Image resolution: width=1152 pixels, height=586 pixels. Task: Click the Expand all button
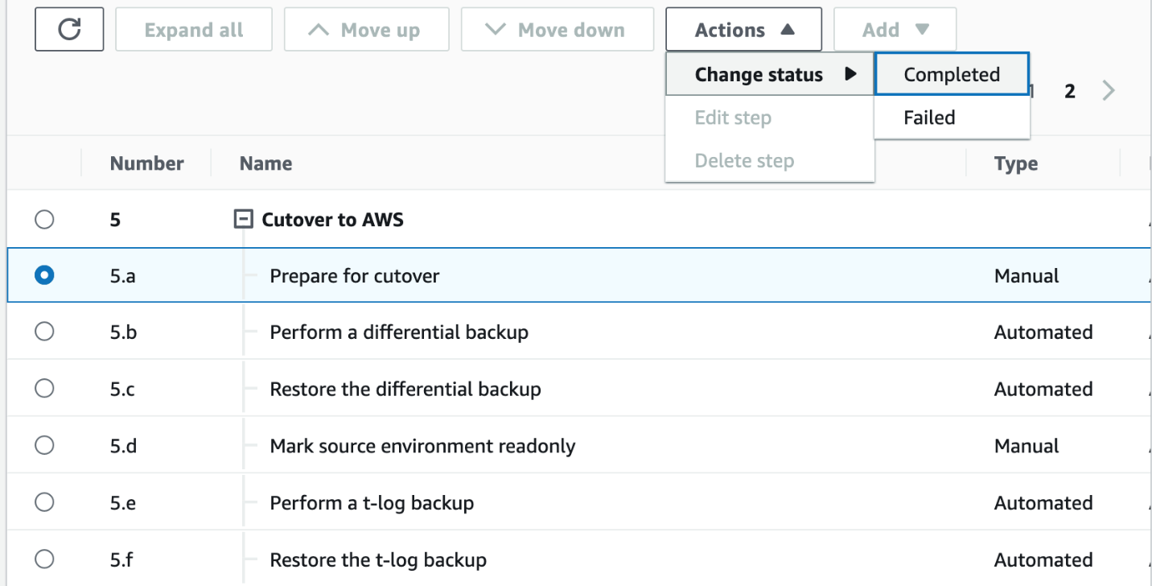pos(194,30)
